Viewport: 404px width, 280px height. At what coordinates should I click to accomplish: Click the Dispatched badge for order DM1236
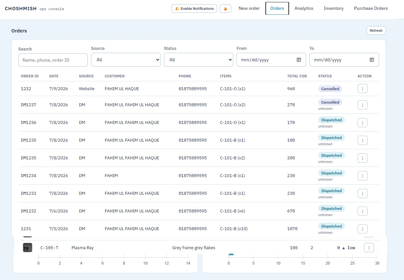click(x=331, y=120)
